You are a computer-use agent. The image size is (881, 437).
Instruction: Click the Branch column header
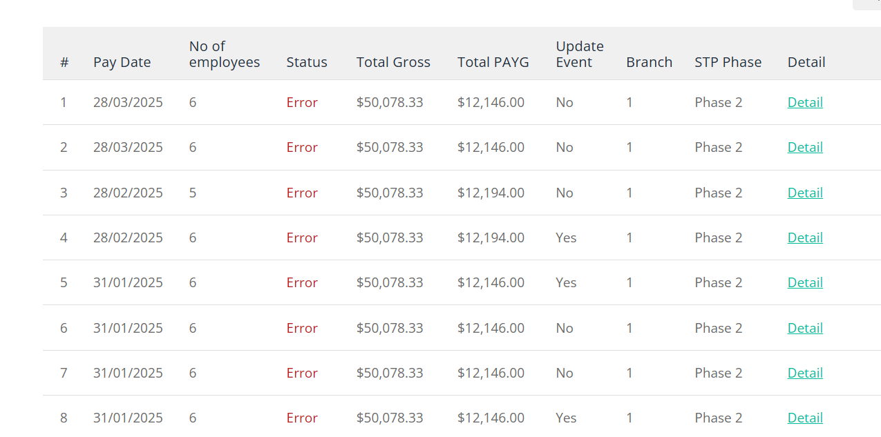650,62
